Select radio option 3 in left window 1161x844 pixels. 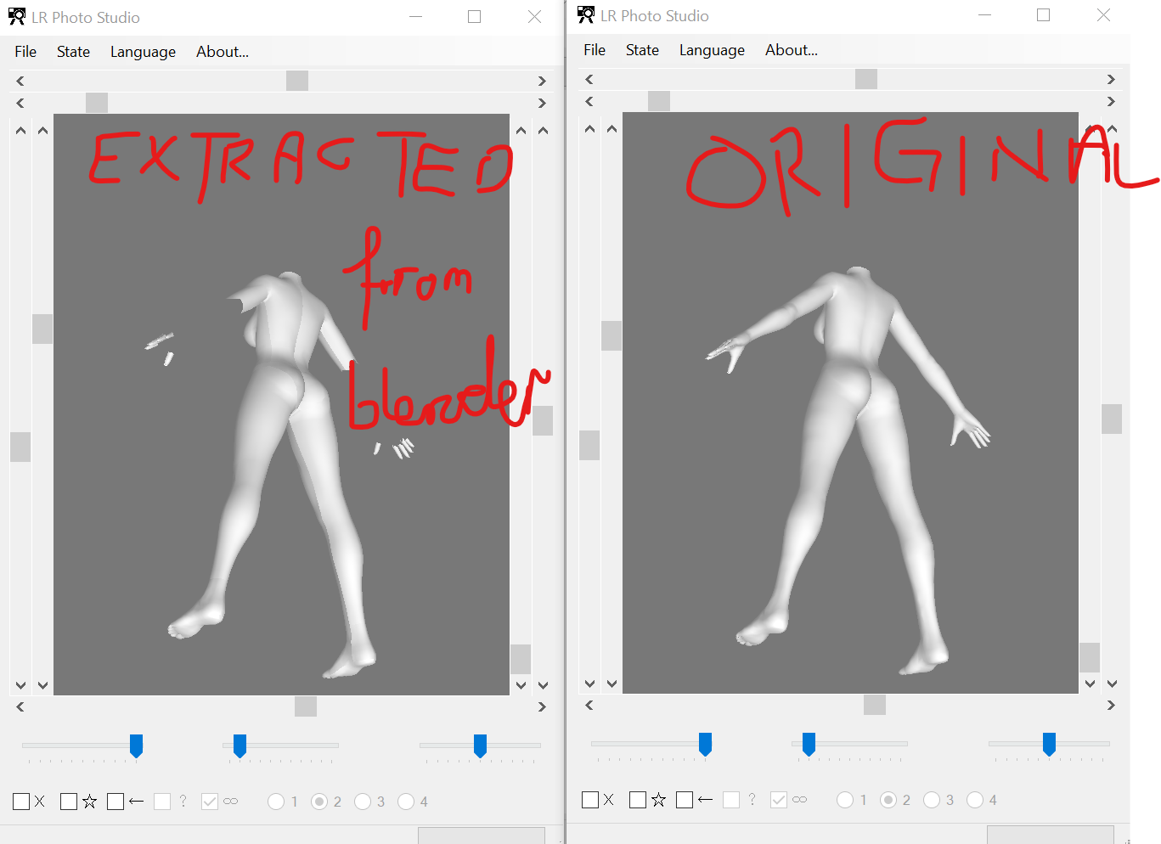(x=363, y=802)
